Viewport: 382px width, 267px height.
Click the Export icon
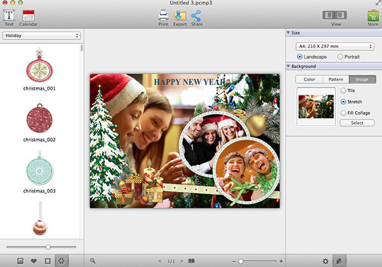coord(180,15)
